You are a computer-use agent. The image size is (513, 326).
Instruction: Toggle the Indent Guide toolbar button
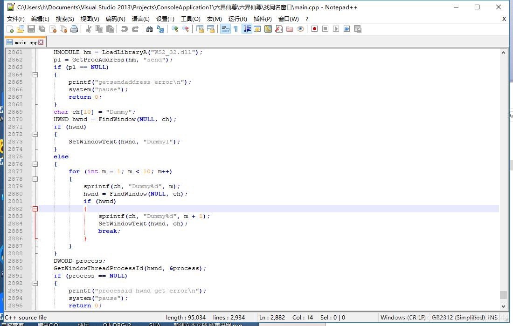click(x=247, y=29)
